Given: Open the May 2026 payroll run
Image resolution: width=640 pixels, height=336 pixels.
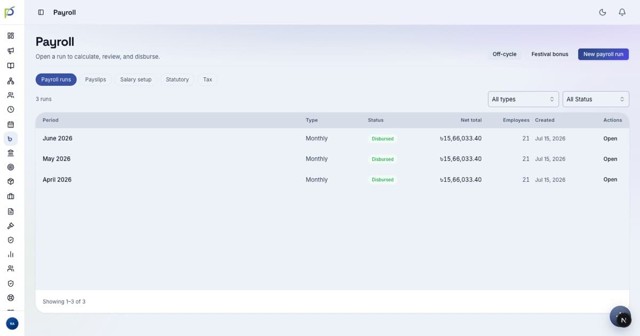Looking at the screenshot, I should tap(610, 159).
